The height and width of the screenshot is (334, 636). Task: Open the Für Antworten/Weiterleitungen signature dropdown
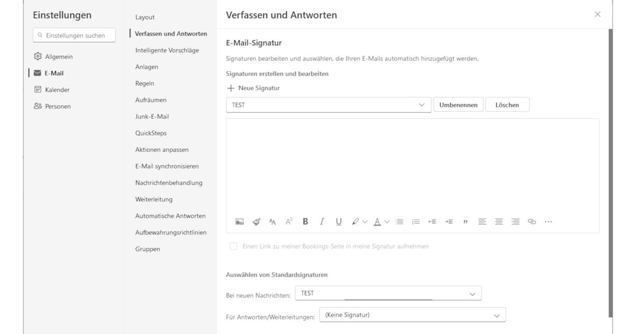click(497, 314)
